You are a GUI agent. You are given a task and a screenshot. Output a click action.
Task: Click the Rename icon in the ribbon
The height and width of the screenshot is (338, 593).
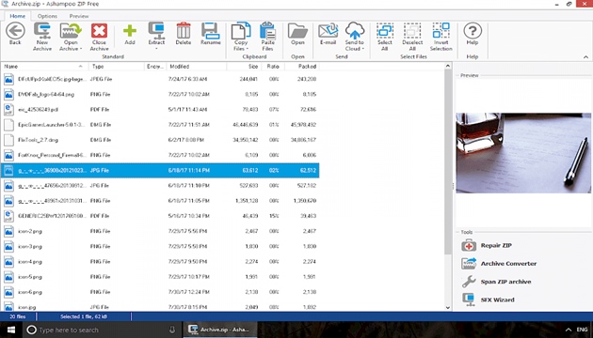(x=211, y=31)
